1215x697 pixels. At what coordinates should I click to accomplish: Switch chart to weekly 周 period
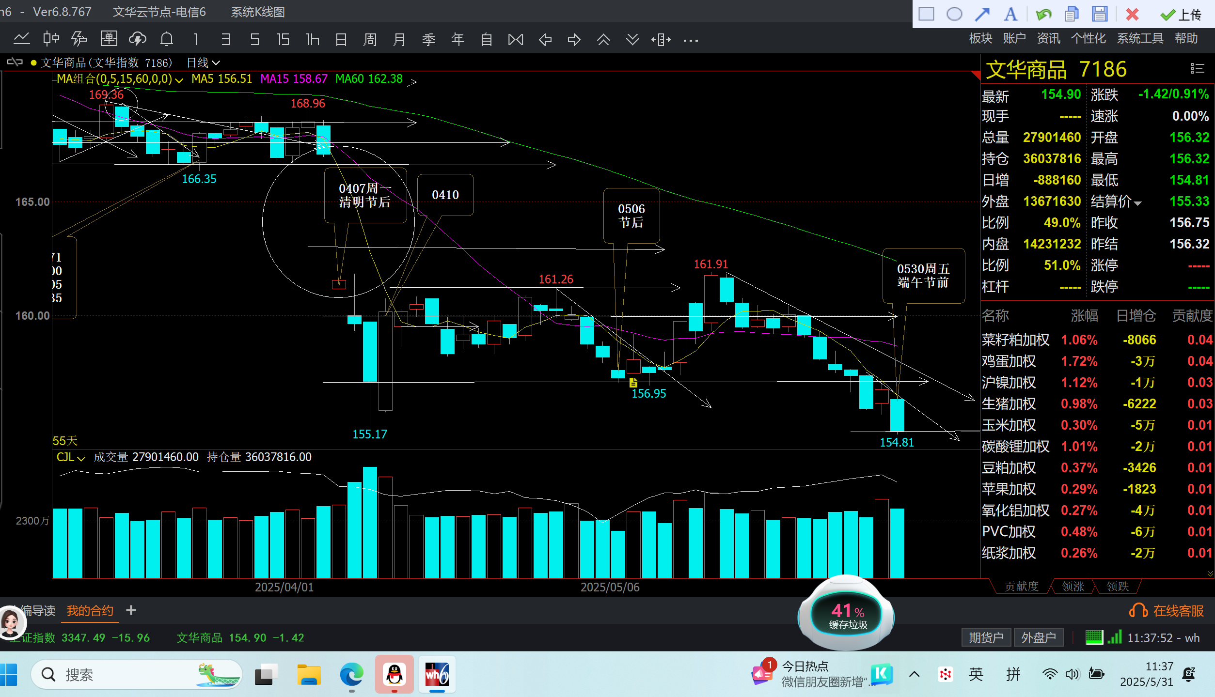pyautogui.click(x=370, y=39)
